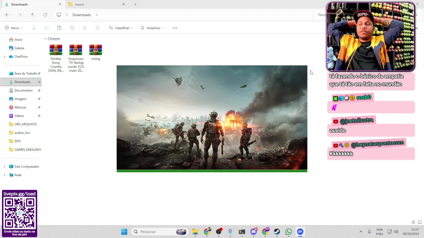Image resolution: width=424 pixels, height=238 pixels.
Task: Go up one folder level
Action: tap(32, 15)
